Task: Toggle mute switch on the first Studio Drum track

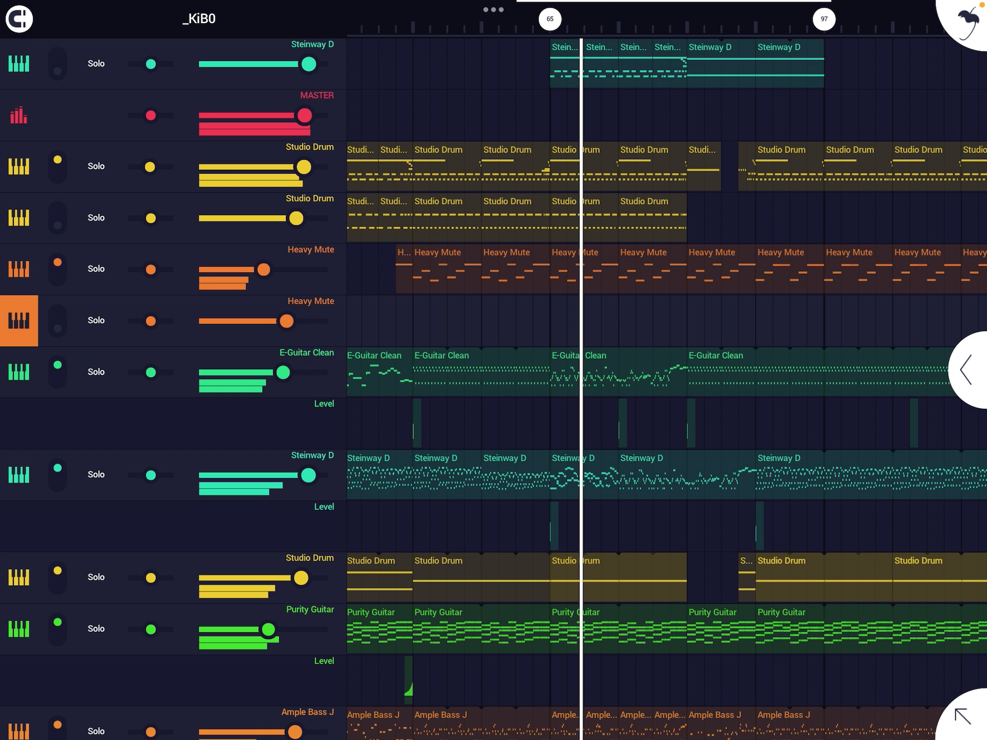Action: pos(58,166)
